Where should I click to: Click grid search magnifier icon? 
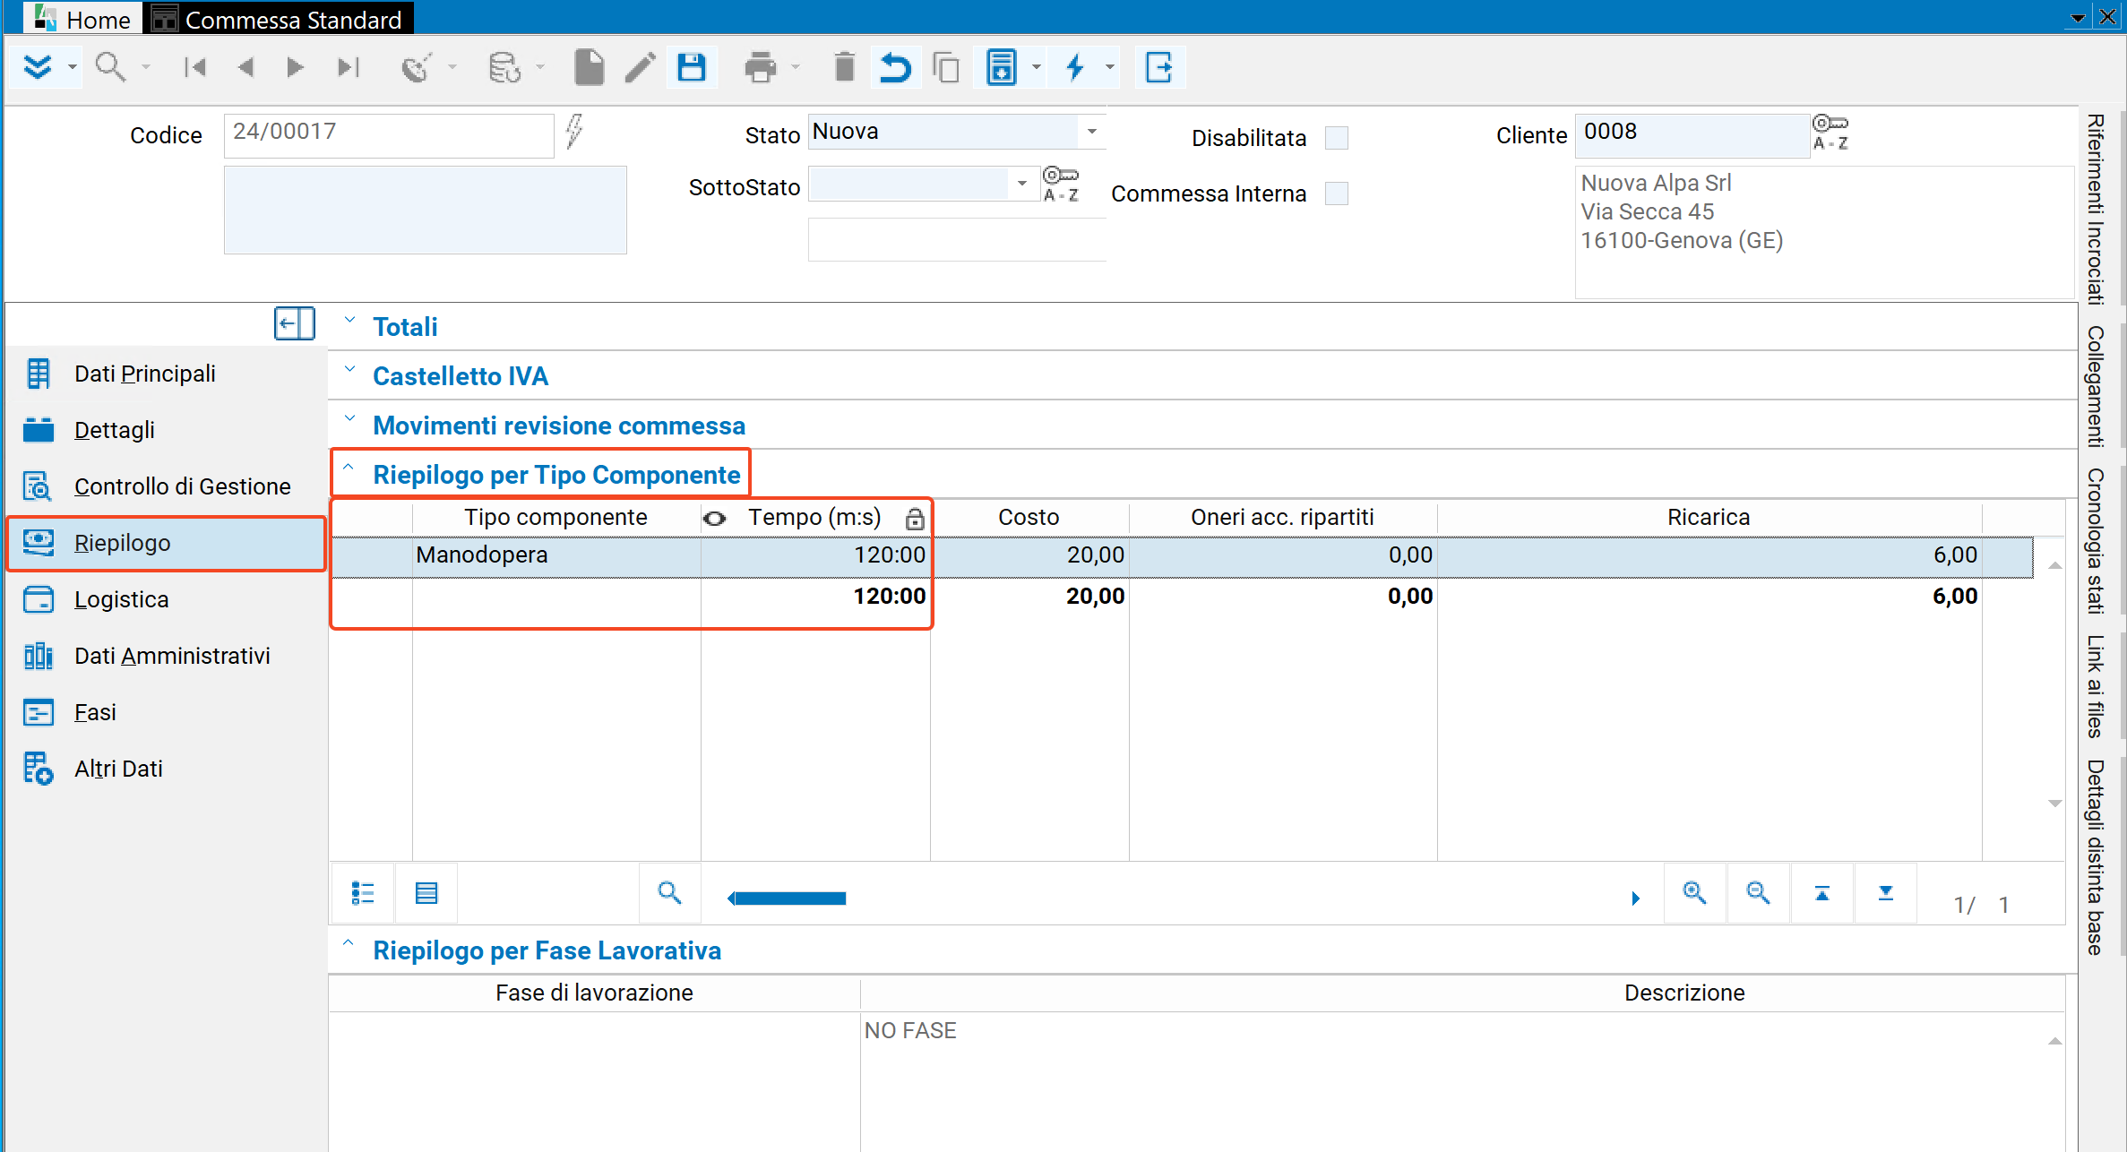click(669, 893)
